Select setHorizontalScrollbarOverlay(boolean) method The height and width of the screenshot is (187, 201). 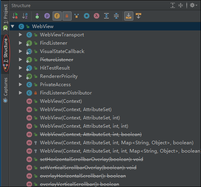point(91,159)
